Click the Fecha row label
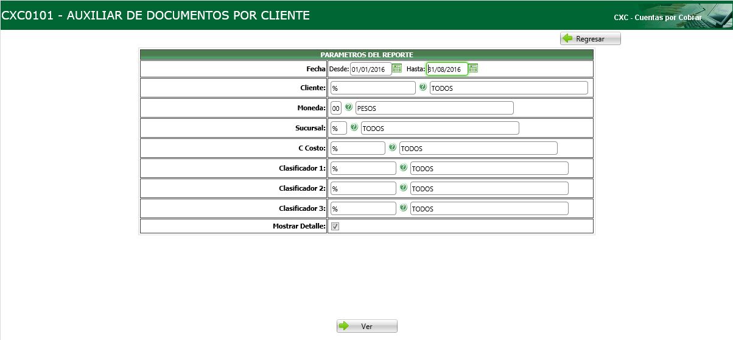Screen dimensions: 733x340 [x=316, y=69]
